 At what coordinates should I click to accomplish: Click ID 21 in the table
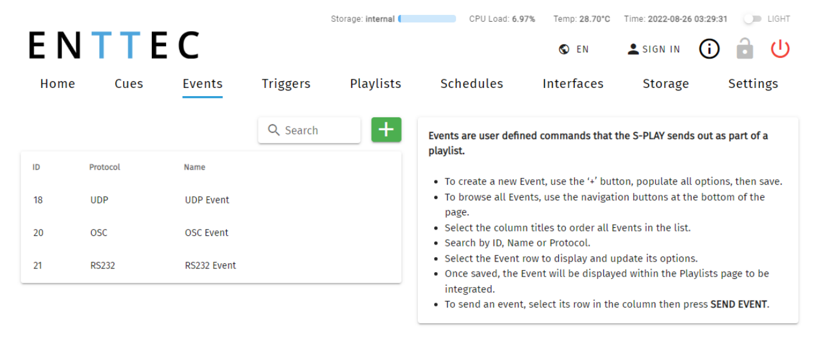pyautogui.click(x=37, y=265)
